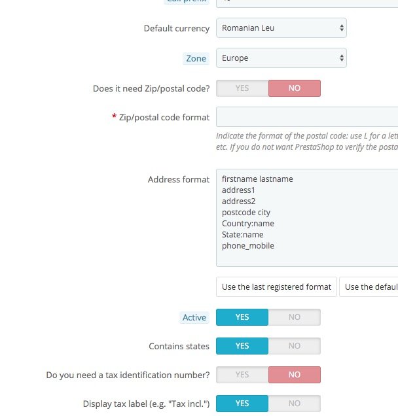
Task: Set Active to YES
Action: click(242, 317)
